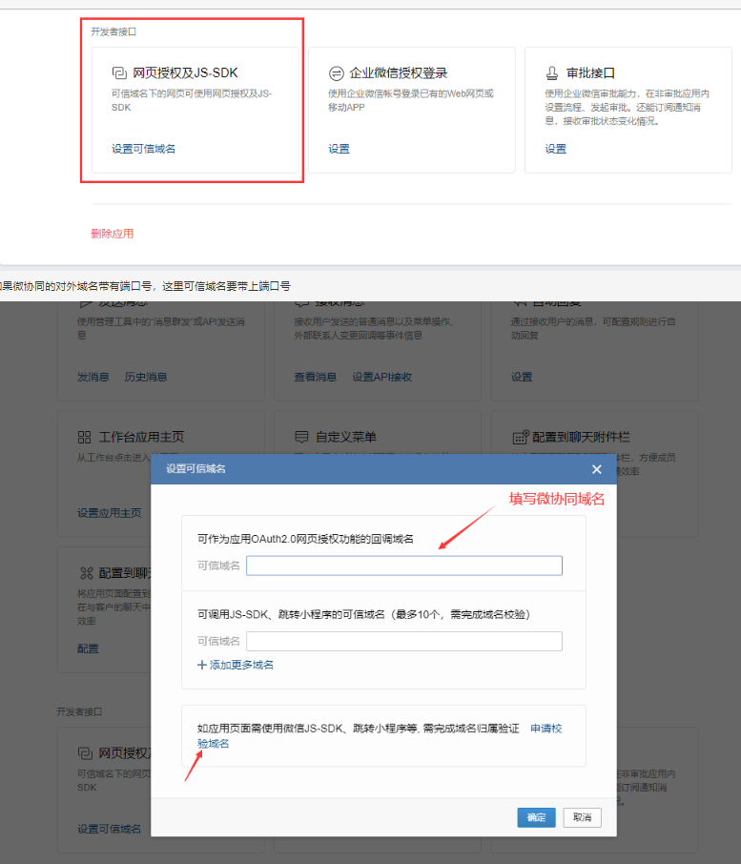Click the 工作台应用主页 grid icon

[x=84, y=437]
